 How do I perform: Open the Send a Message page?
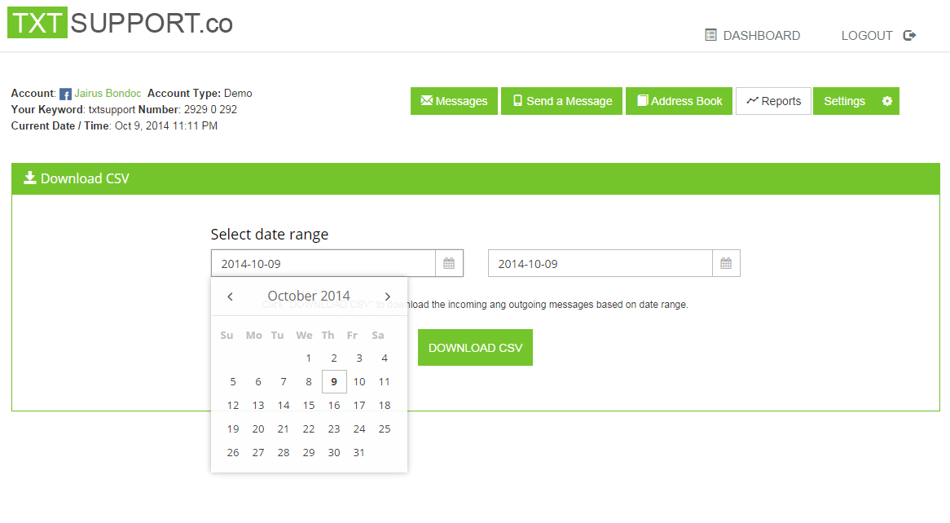pos(561,101)
